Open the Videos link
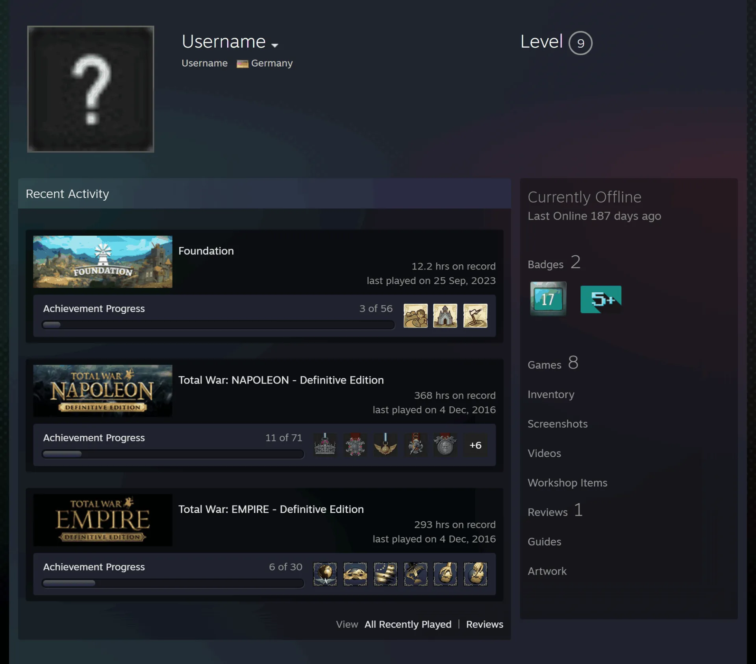This screenshot has width=756, height=664. pos(544,453)
